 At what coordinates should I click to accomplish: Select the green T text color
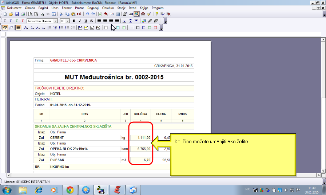(17, 21)
